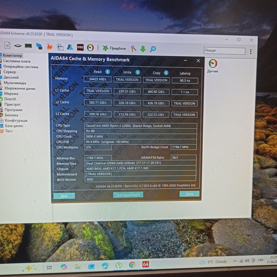Click the CPU chip toolbar icon

tap(18, 46)
